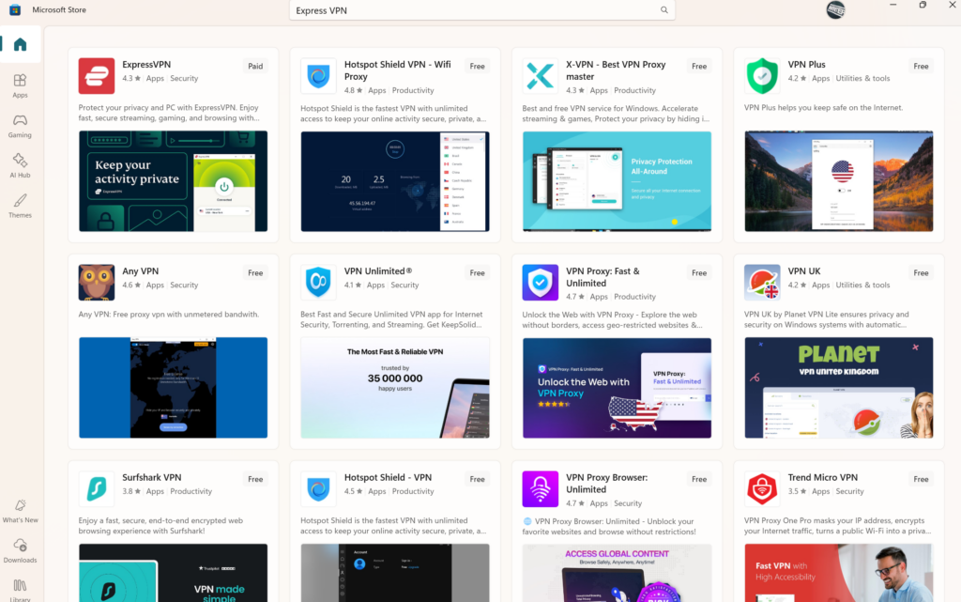Click 'VPN Plus helps you keep safe' text
This screenshot has width=961, height=602.
pyautogui.click(x=823, y=108)
